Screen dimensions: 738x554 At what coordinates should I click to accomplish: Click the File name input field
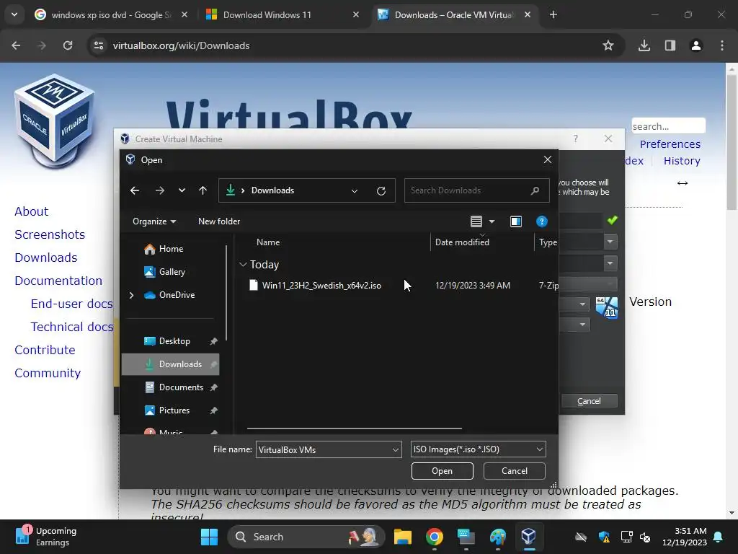click(324, 449)
